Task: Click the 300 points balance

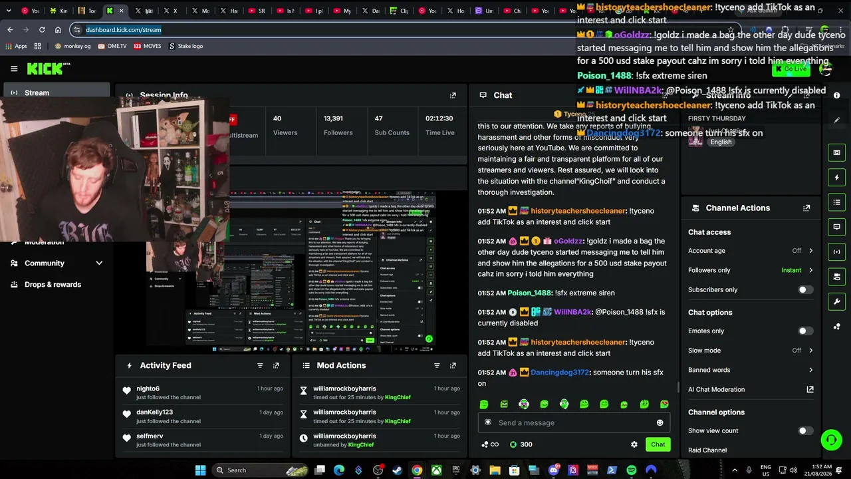Action: tap(521, 444)
